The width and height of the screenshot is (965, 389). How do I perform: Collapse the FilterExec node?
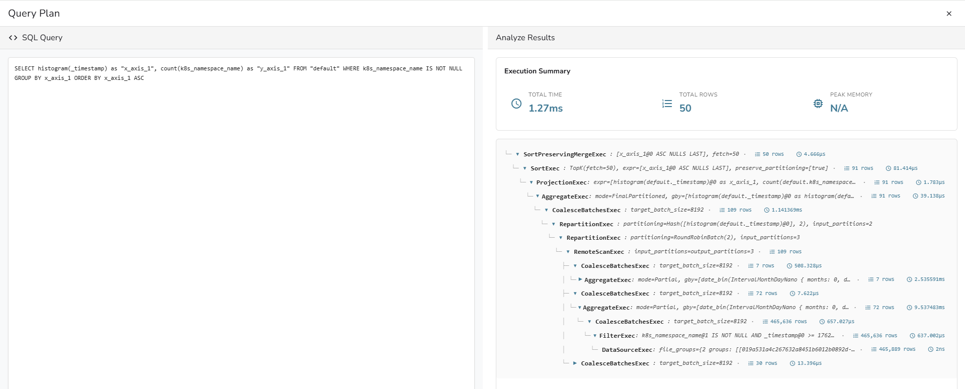(x=595, y=336)
